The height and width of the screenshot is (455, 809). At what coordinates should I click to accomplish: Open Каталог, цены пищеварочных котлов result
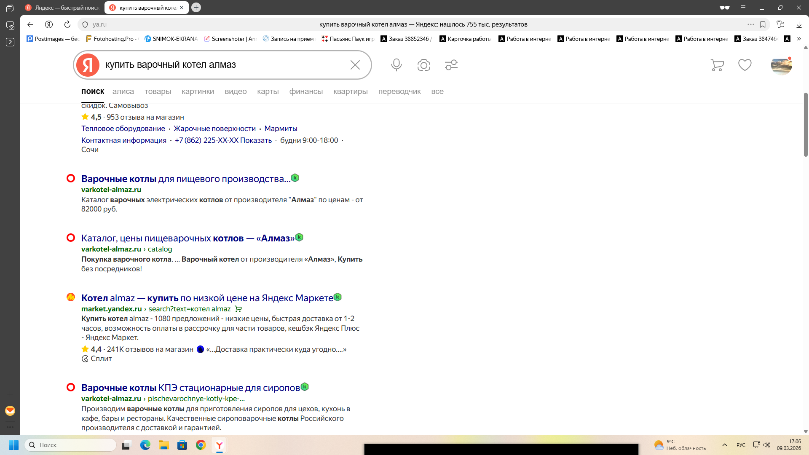click(x=188, y=238)
